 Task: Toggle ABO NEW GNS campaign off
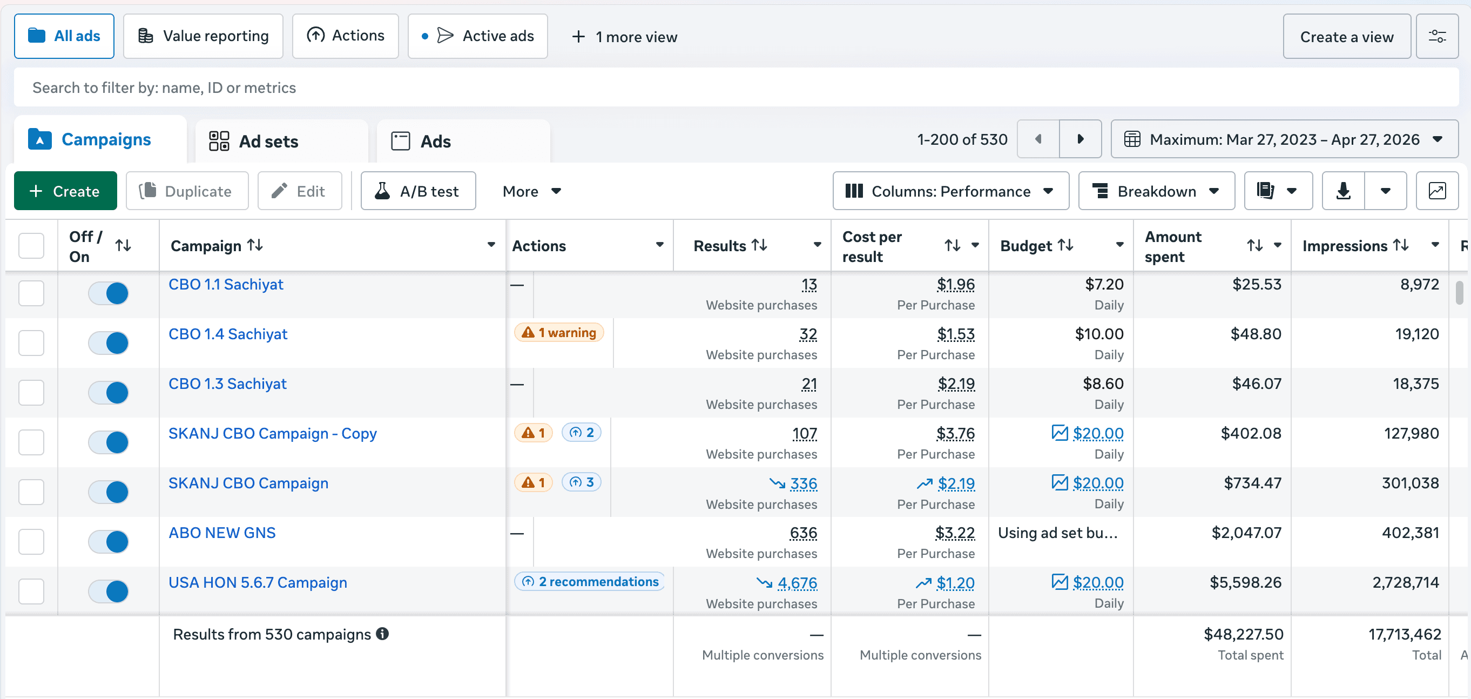click(109, 541)
